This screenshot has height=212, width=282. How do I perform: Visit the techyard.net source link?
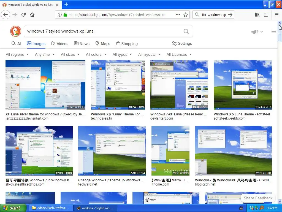88,184
